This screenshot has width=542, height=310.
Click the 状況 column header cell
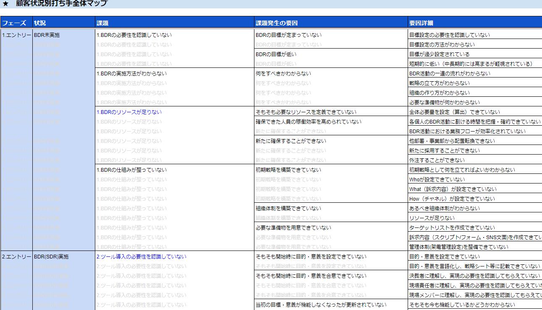(x=64, y=23)
